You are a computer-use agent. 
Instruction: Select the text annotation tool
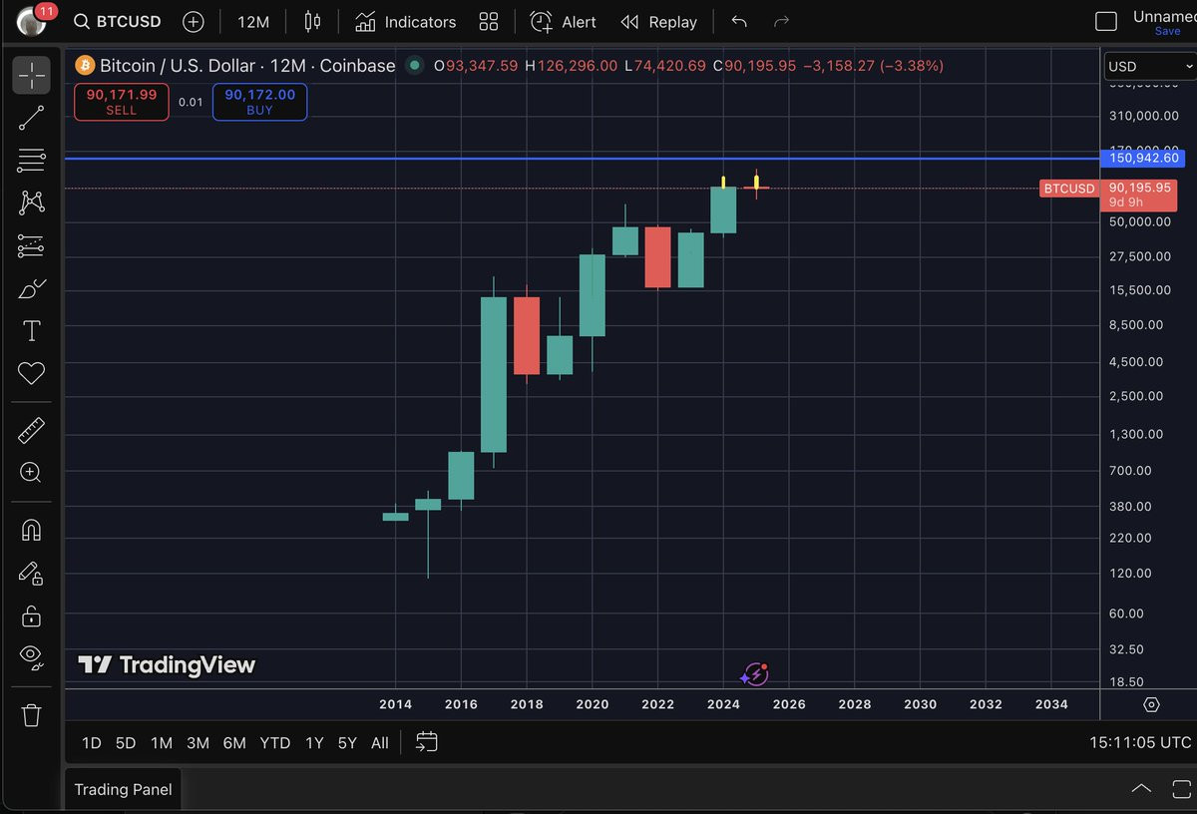click(x=31, y=331)
